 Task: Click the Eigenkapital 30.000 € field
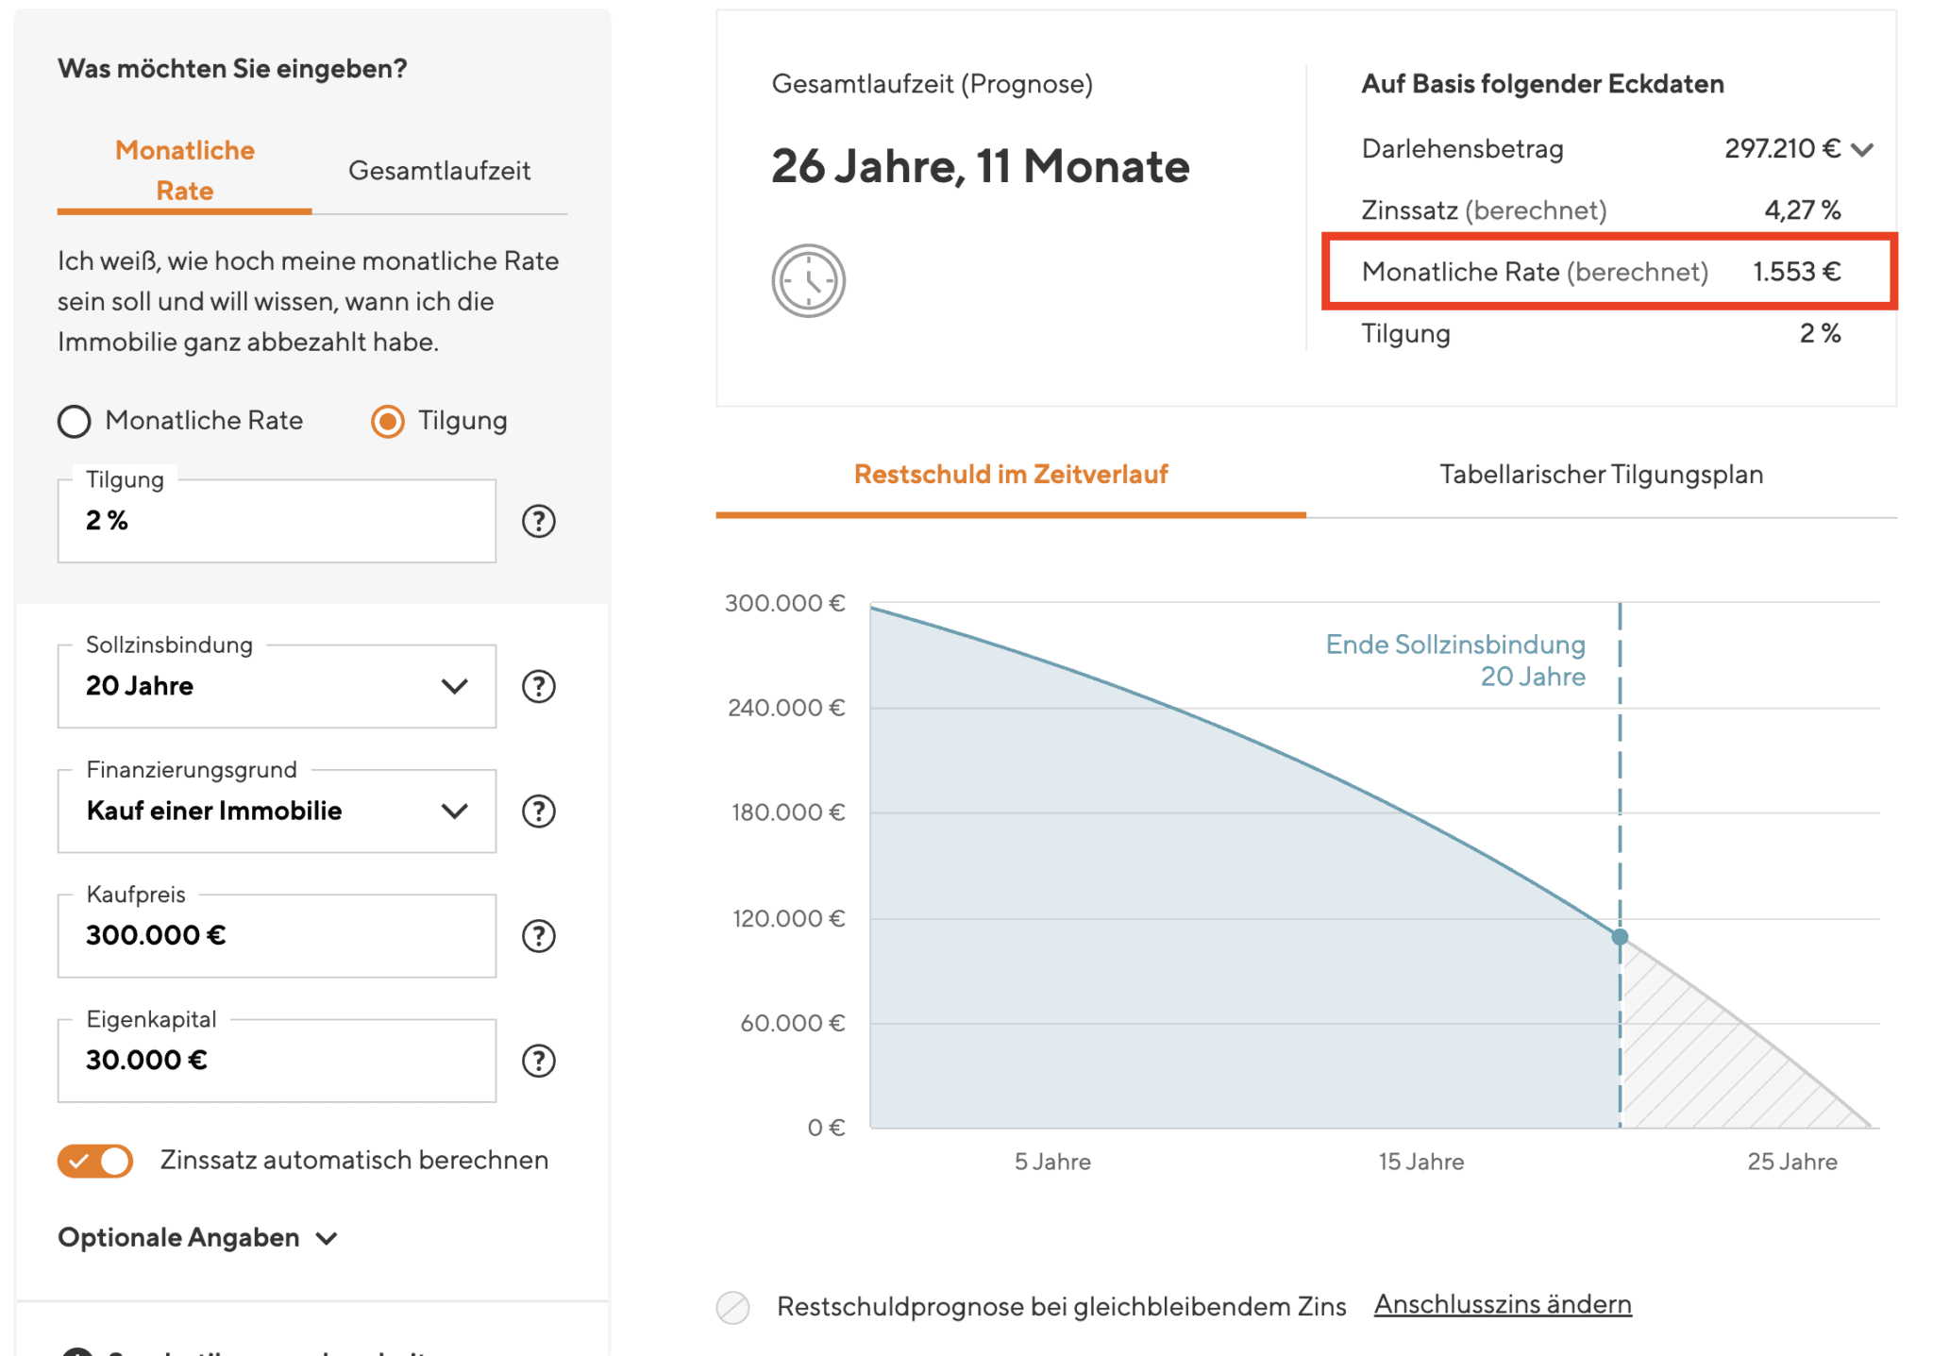coord(277,1061)
